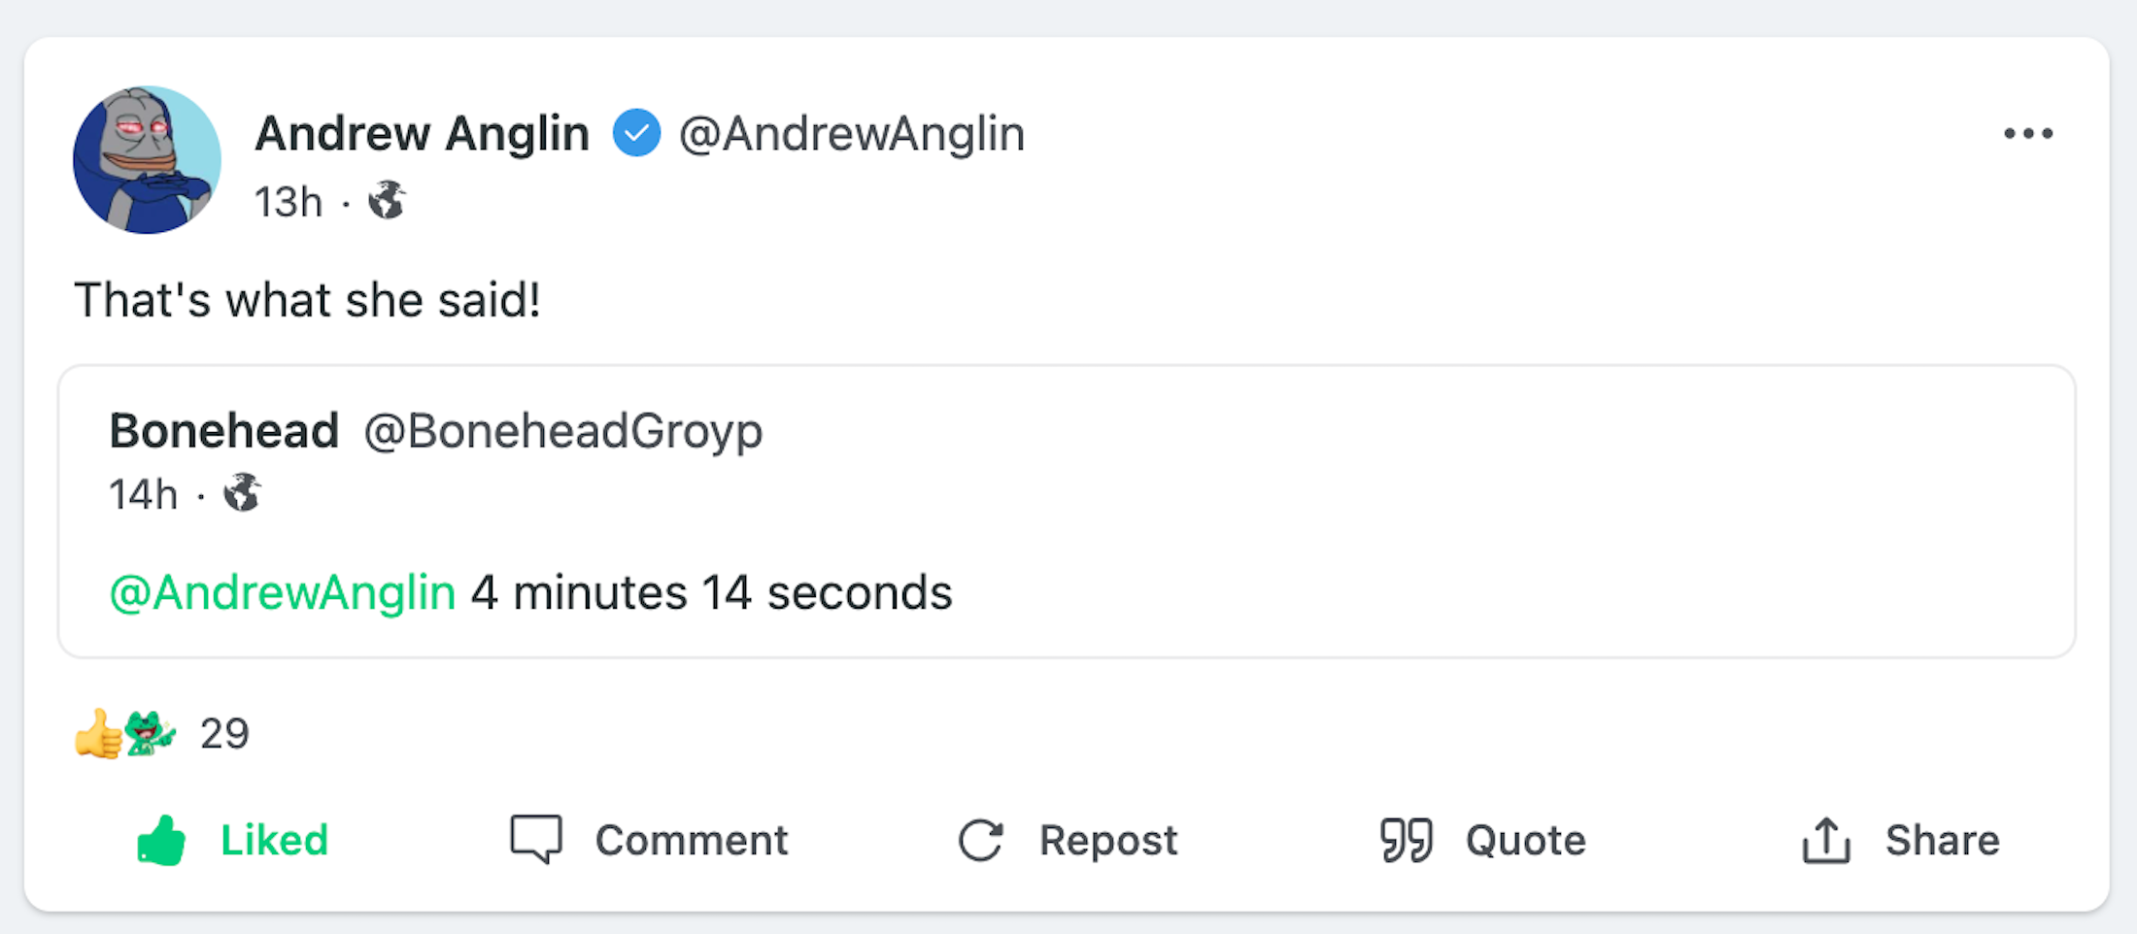Visit the @BoneheadGroyp handle

tap(563, 431)
